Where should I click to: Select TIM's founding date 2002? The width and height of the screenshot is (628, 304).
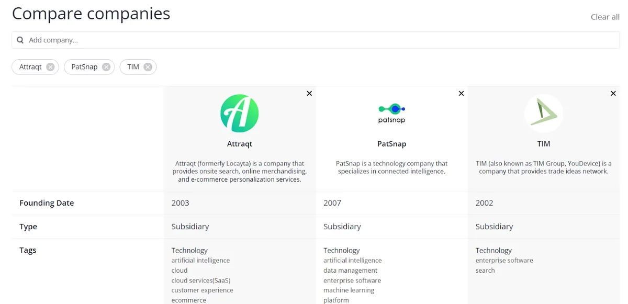(x=484, y=203)
